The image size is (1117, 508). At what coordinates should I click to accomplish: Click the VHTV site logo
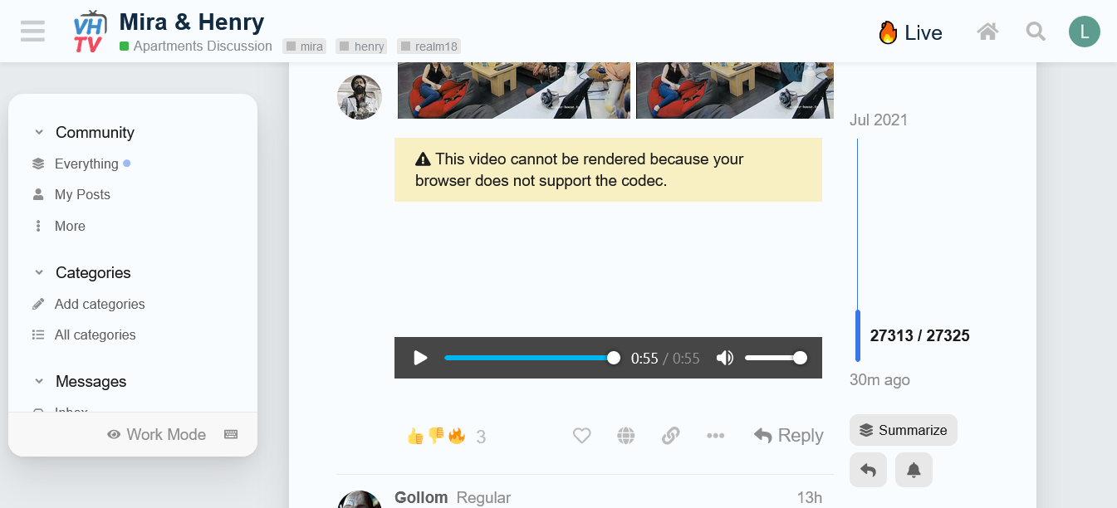point(90,32)
